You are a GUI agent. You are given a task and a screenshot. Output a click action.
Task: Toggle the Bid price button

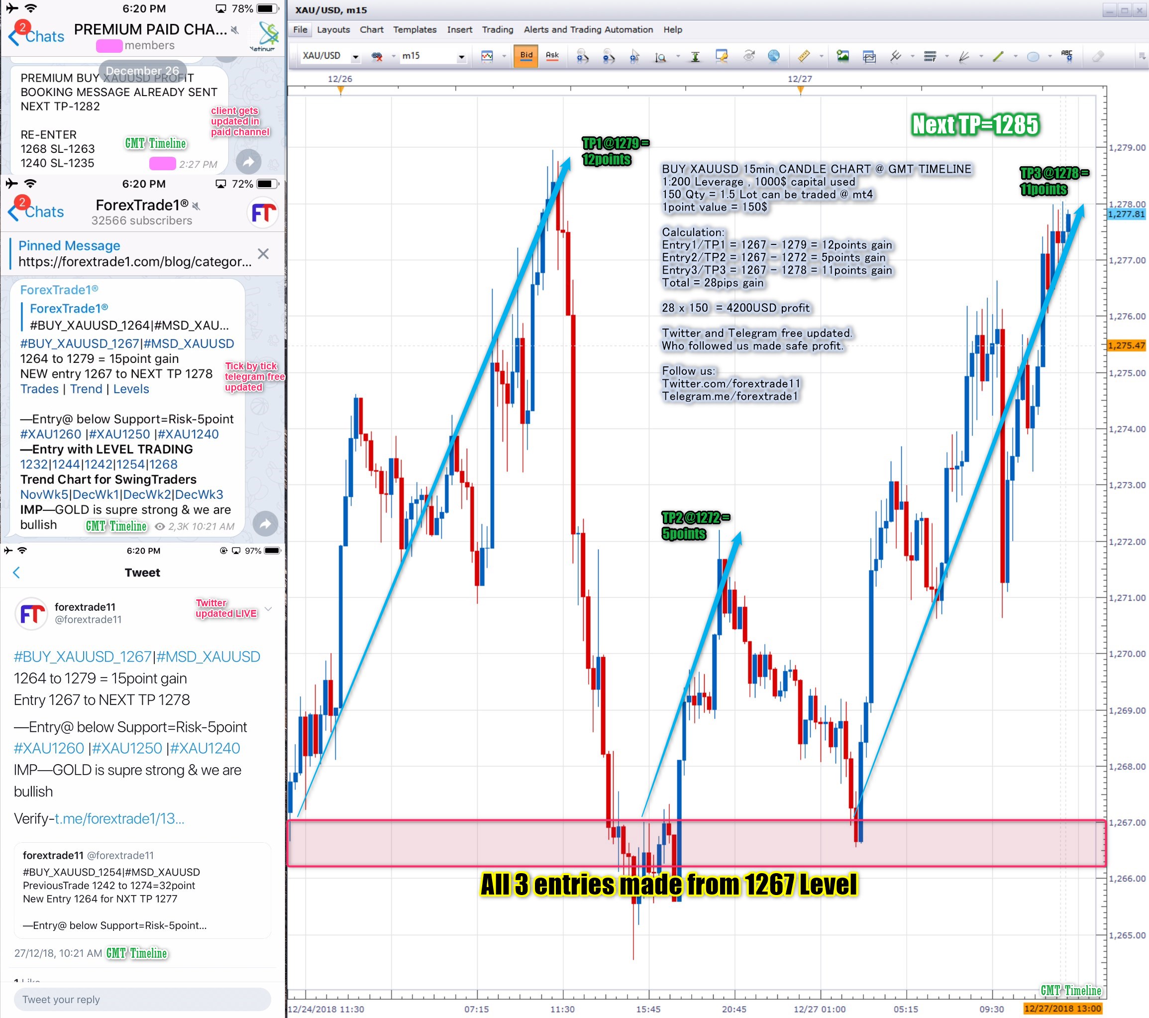point(526,56)
